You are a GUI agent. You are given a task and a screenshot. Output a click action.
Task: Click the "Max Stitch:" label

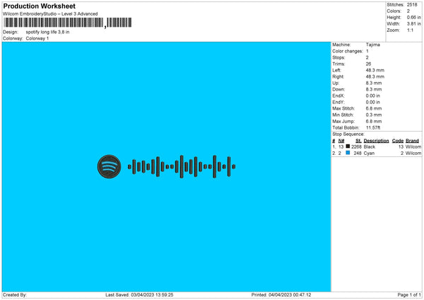pyautogui.click(x=343, y=108)
